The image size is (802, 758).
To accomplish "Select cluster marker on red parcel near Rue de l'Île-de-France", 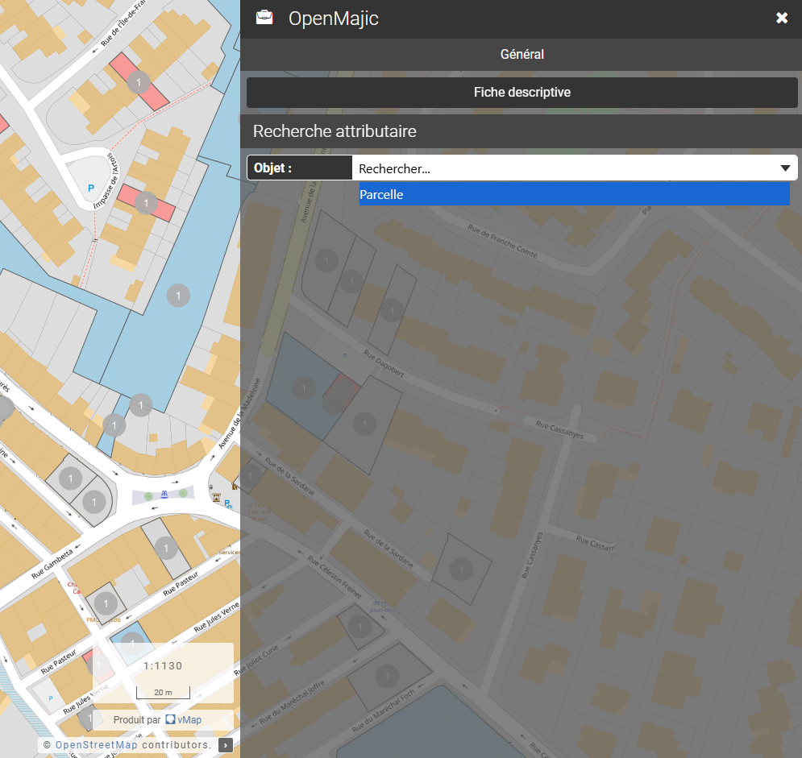I will click(139, 82).
